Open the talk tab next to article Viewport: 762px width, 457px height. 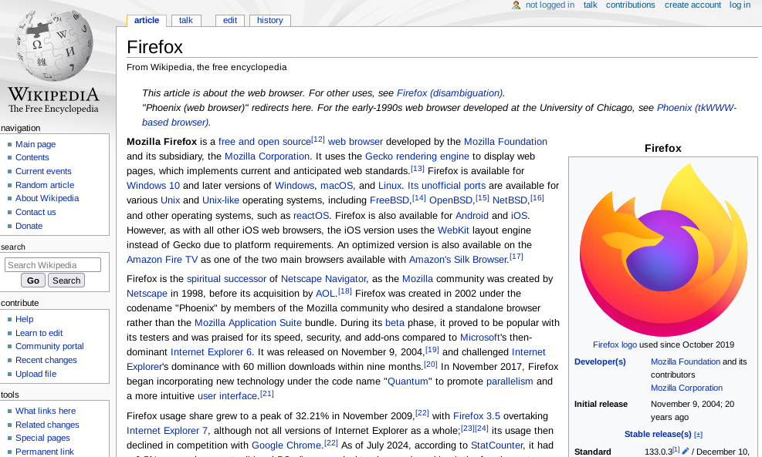tap(185, 20)
